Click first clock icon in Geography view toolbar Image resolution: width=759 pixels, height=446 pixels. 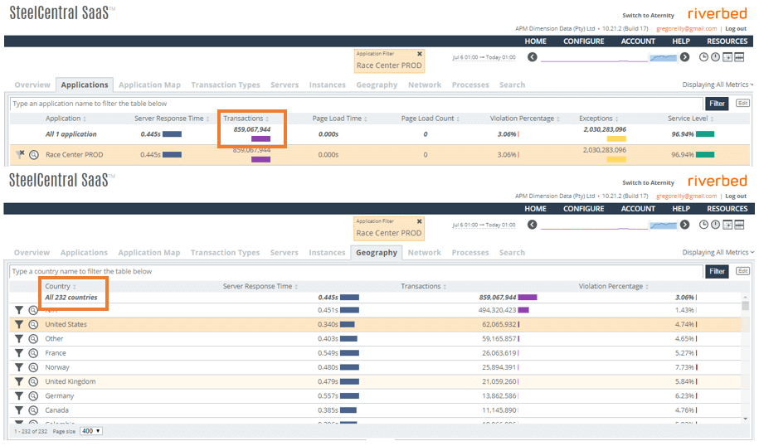click(x=703, y=225)
